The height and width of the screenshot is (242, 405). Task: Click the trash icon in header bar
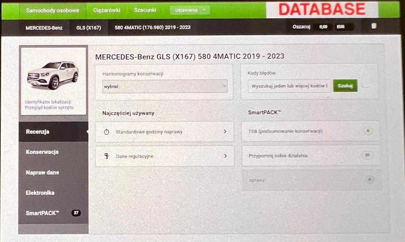pos(374,26)
